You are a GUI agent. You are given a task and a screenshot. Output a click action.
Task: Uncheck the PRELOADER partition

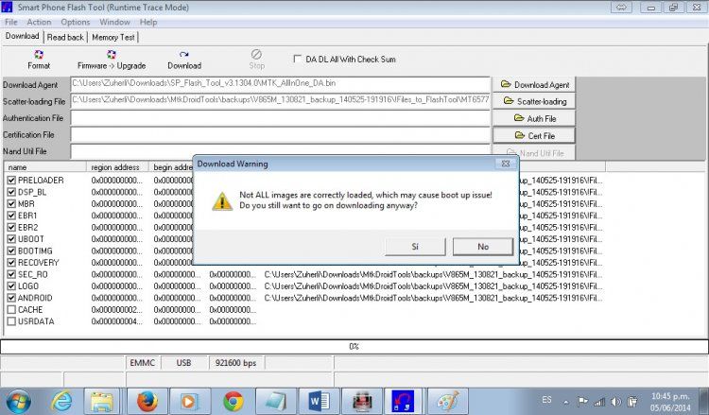[11, 180]
